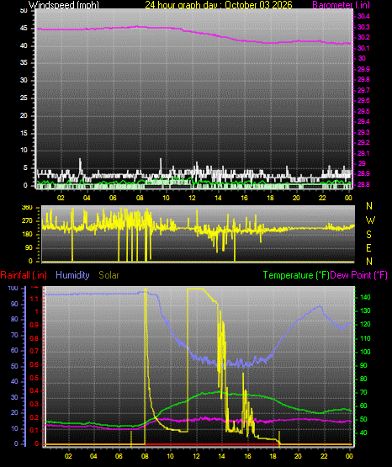Click the 14 hour label under humidity chart
This screenshot has width=392, height=467.
click(x=221, y=456)
